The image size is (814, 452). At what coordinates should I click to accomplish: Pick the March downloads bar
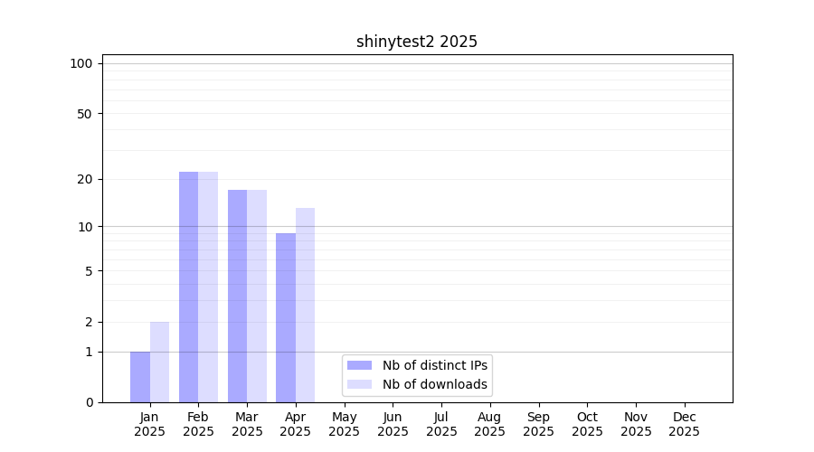(257, 296)
